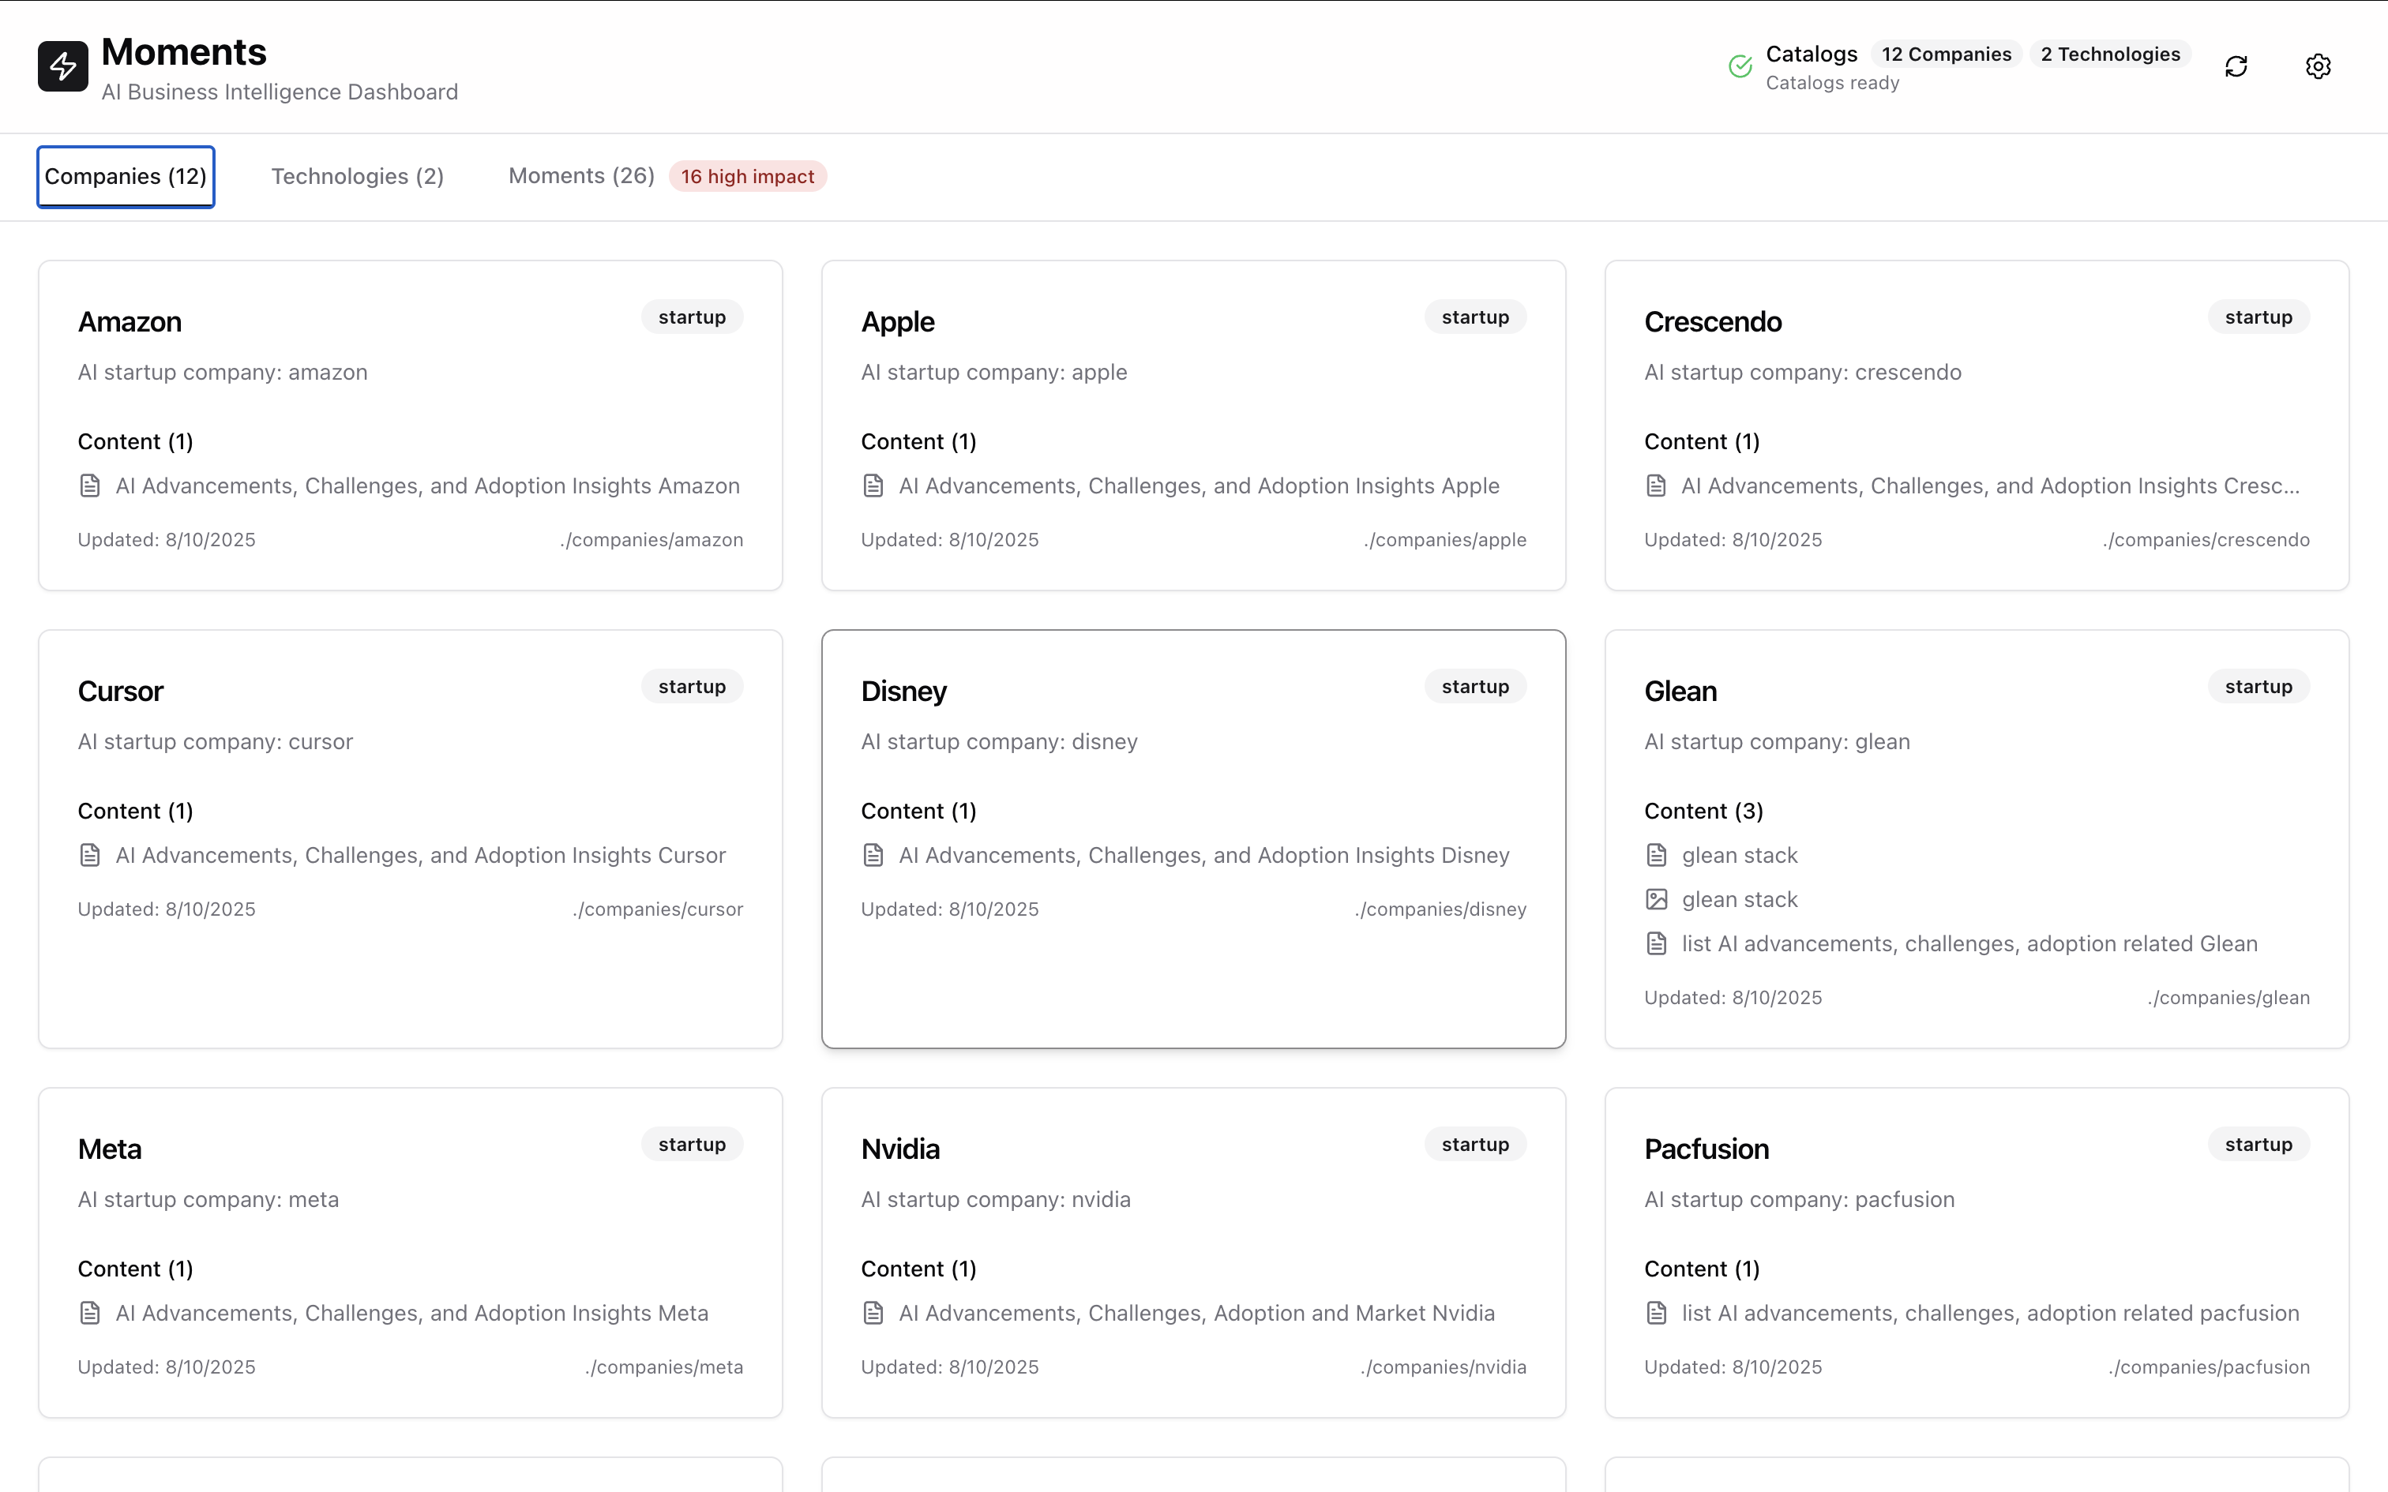Open the list AI advancements Glean document
2388x1492 pixels.
click(x=1969, y=943)
